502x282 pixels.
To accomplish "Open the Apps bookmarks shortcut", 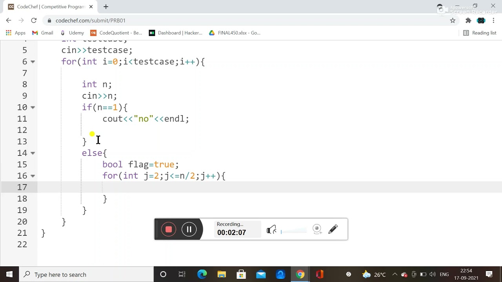I will click(x=16, y=33).
